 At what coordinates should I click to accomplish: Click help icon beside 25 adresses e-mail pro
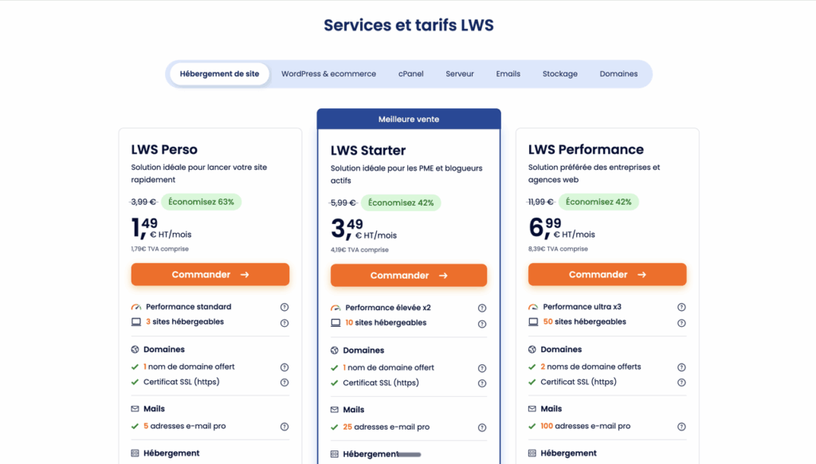pos(482,427)
